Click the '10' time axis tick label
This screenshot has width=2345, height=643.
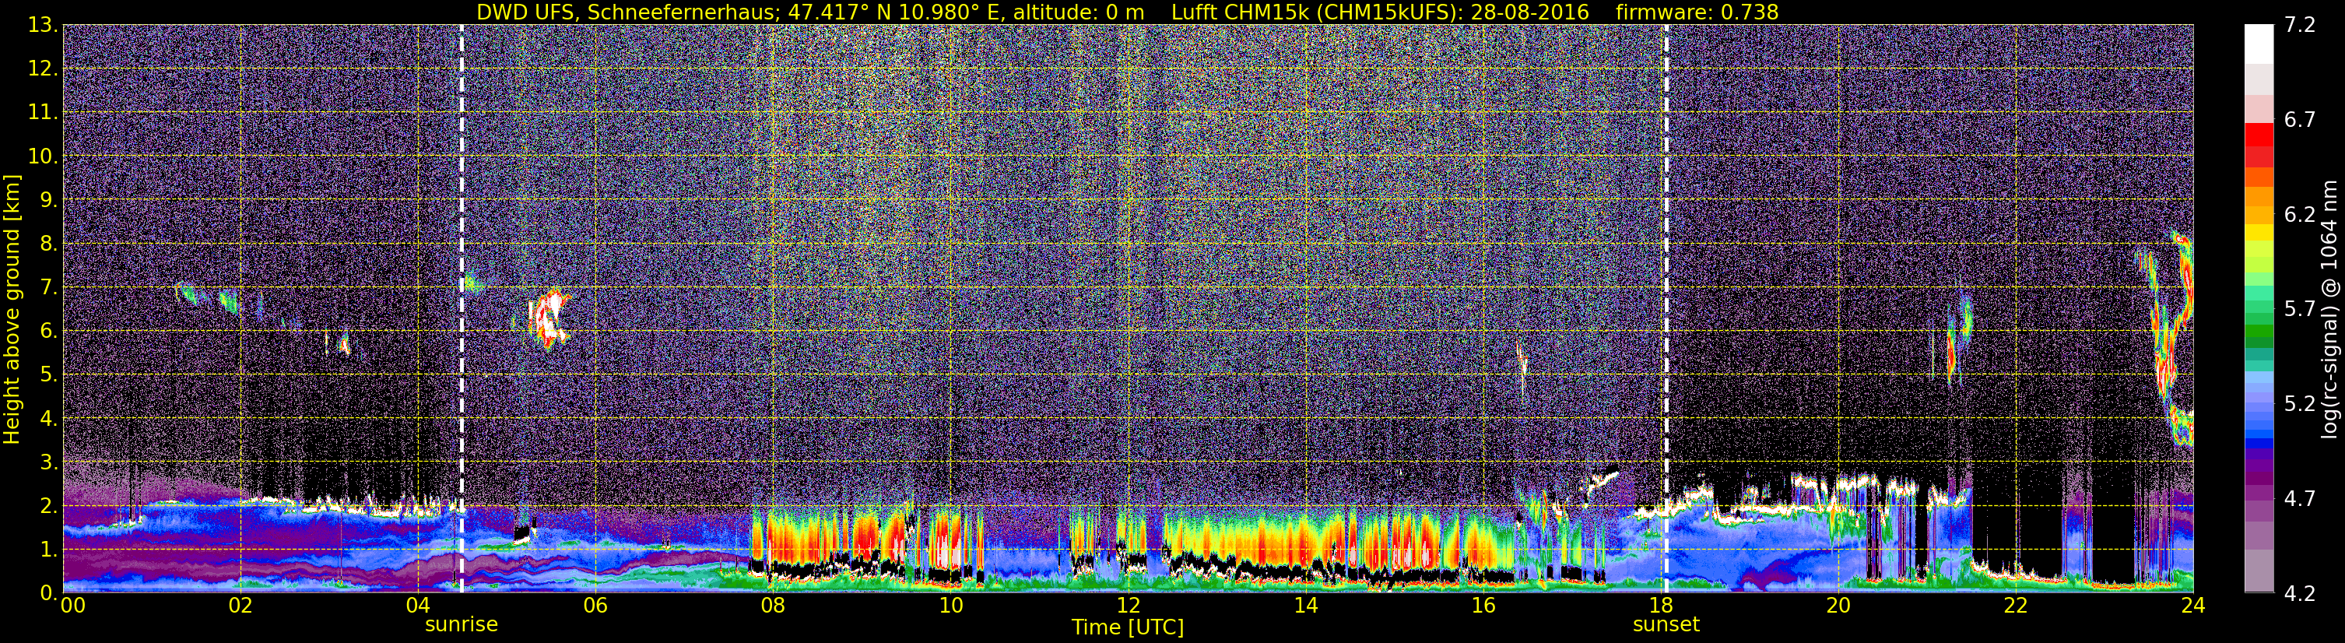click(x=950, y=606)
